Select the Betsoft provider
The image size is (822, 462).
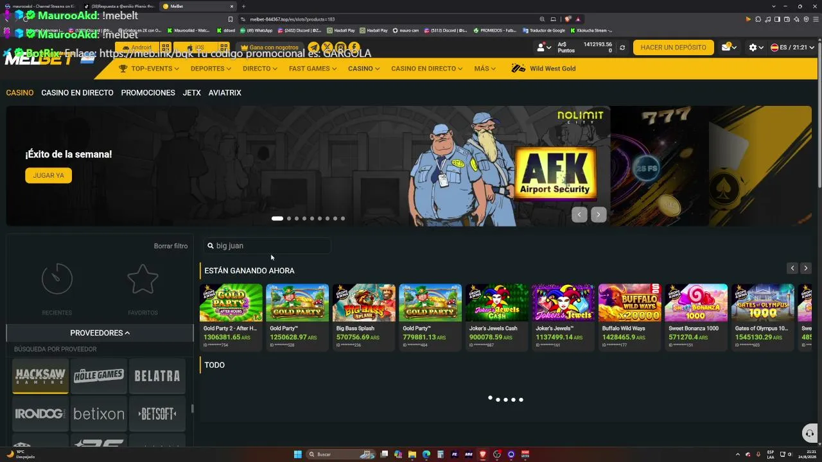[157, 414]
